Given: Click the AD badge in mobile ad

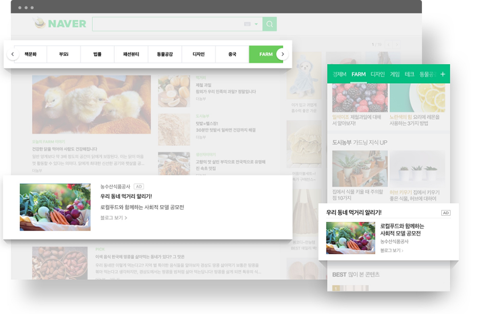Looking at the screenshot, I should coord(445,213).
